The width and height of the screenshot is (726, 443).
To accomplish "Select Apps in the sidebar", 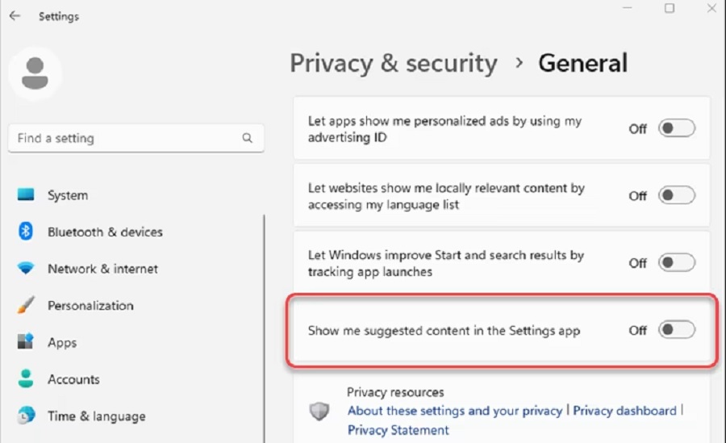I will click(62, 342).
